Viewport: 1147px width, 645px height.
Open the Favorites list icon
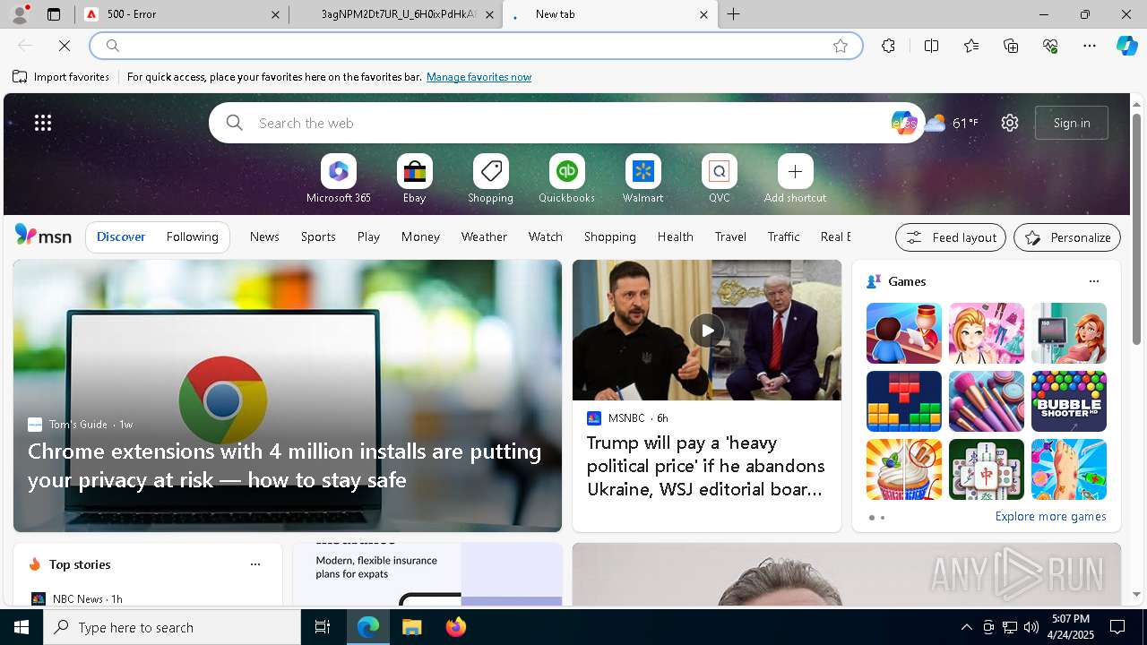click(971, 46)
